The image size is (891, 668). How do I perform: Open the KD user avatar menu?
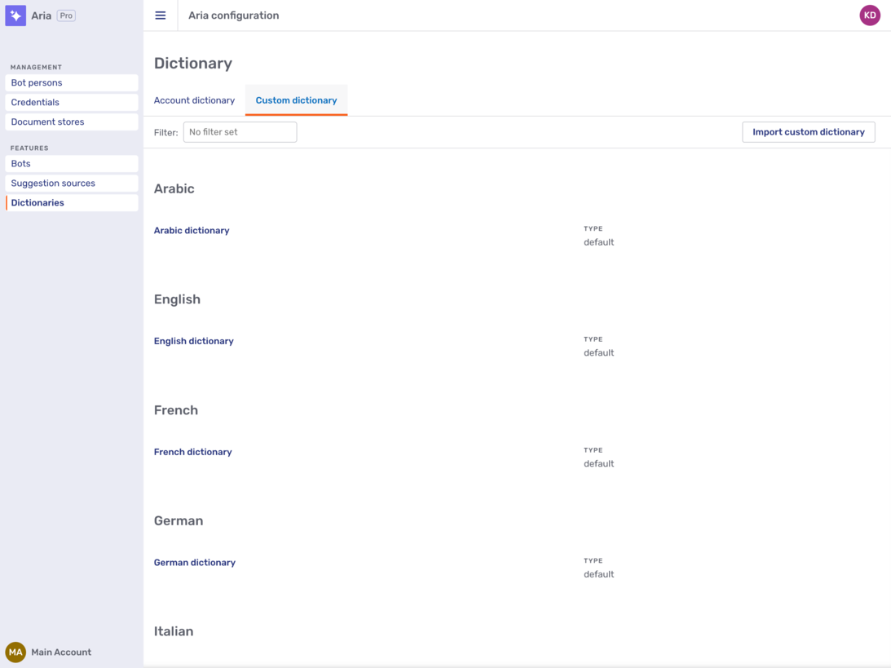[870, 15]
